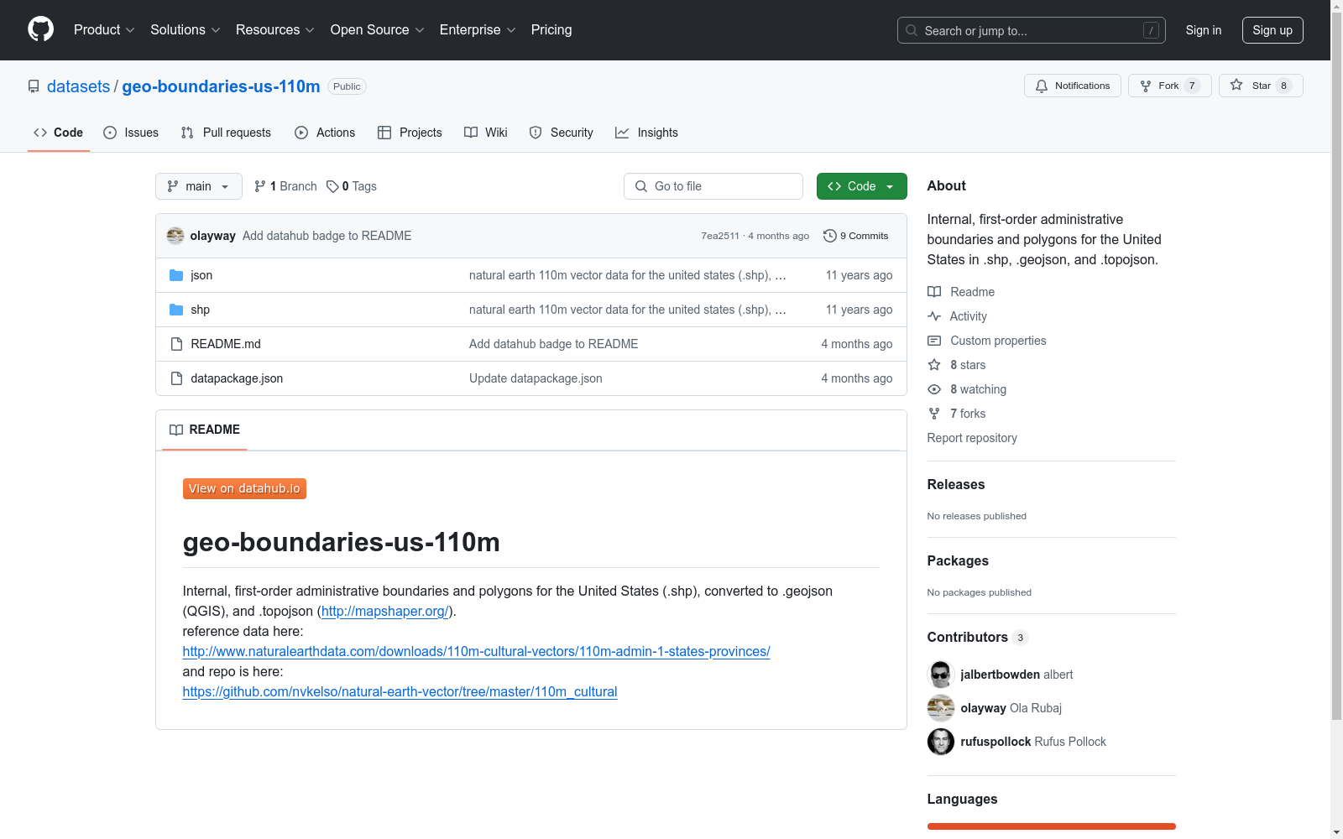Click the Releases heading link
Screen dimensions: 1343x839
(956, 484)
